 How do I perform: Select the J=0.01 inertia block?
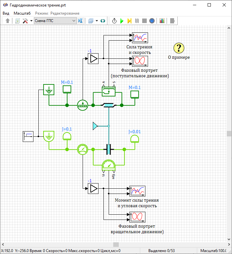tap(135, 139)
